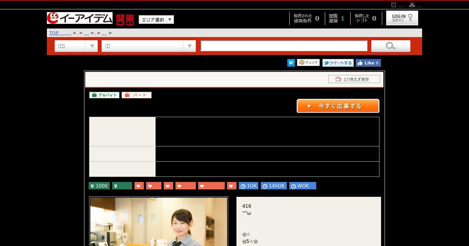469x246 pixels.
Task: Open the narrow first dropdown in red search bar
Action: point(76,46)
